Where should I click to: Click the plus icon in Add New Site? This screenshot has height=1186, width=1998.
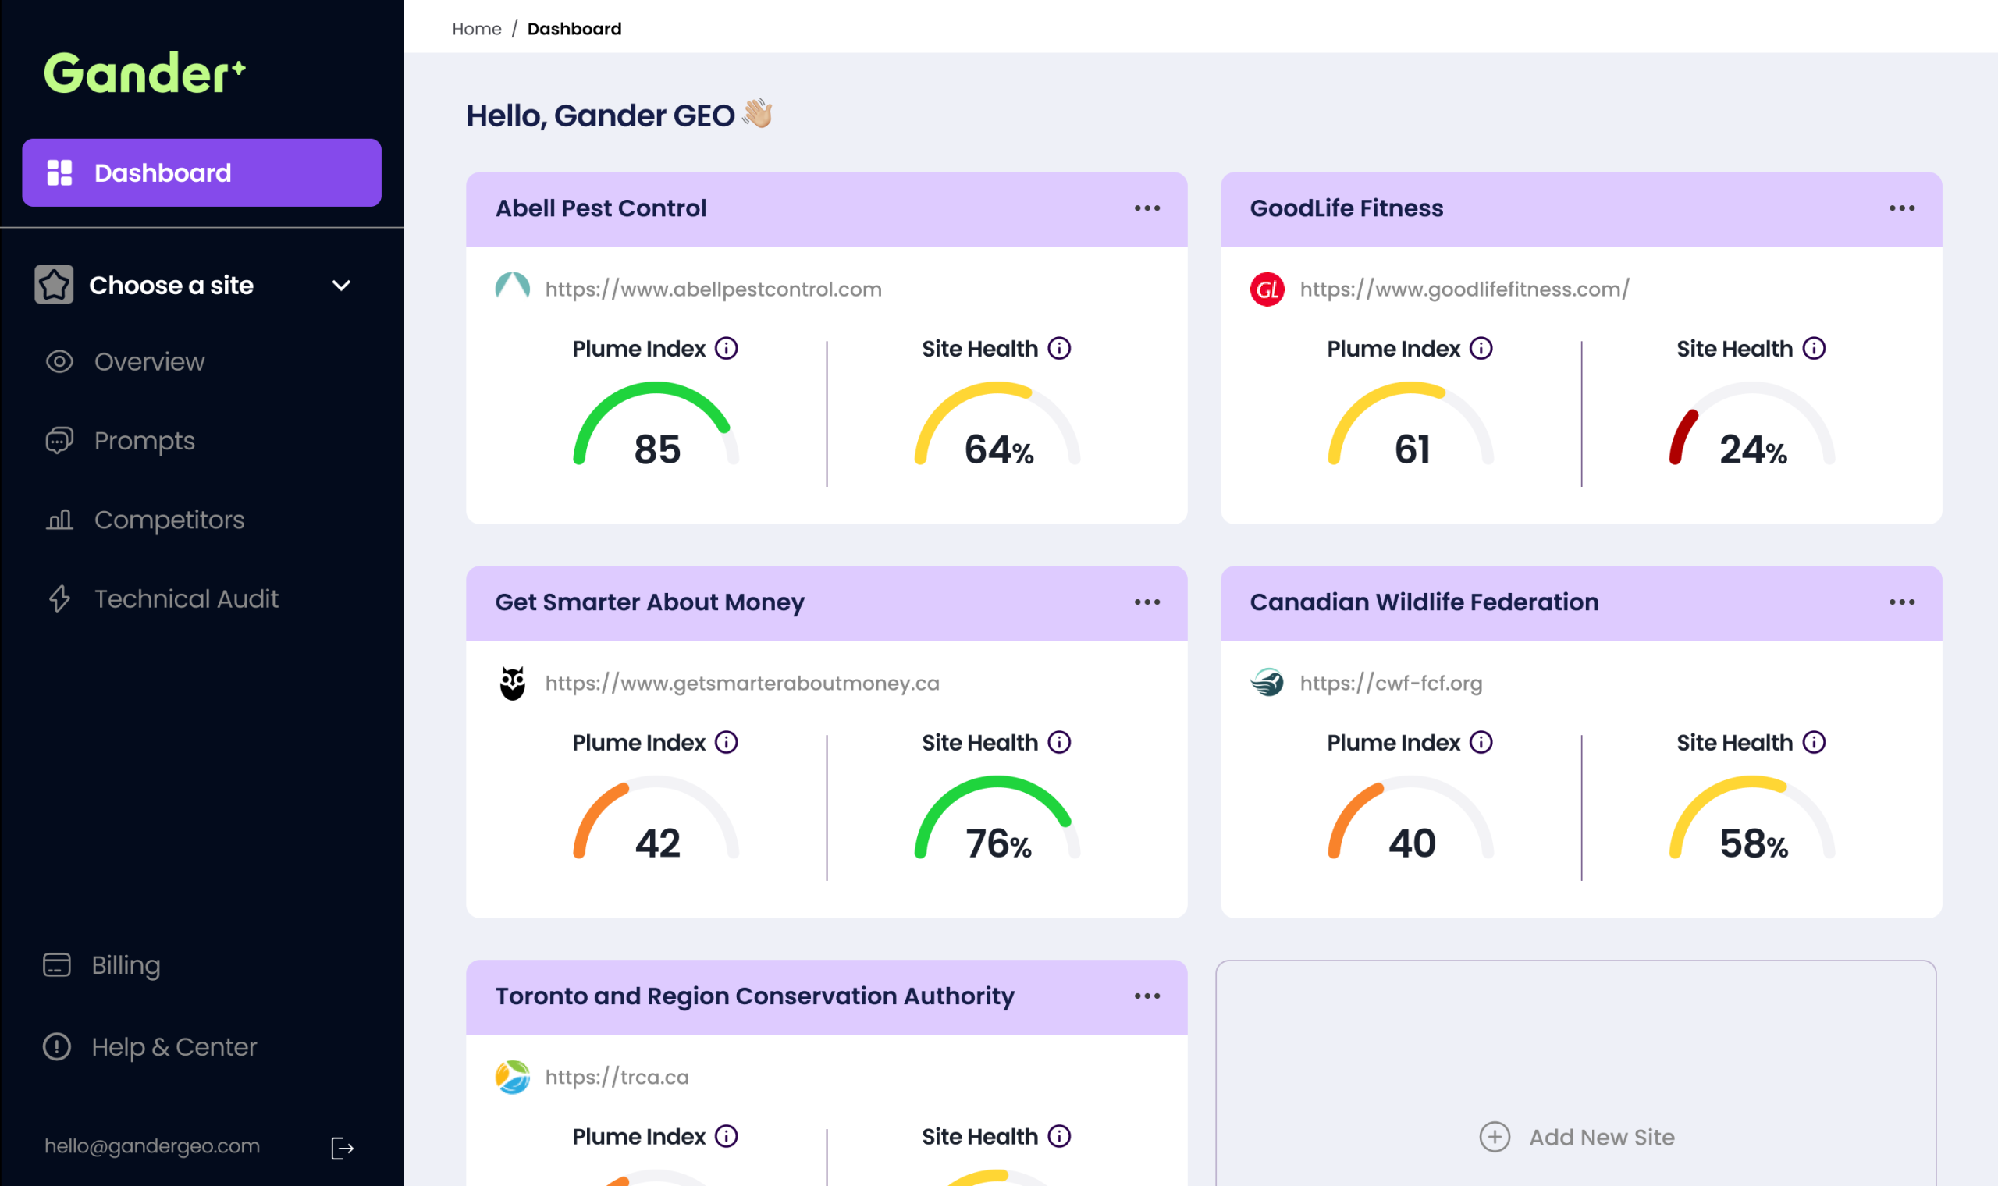tap(1494, 1136)
